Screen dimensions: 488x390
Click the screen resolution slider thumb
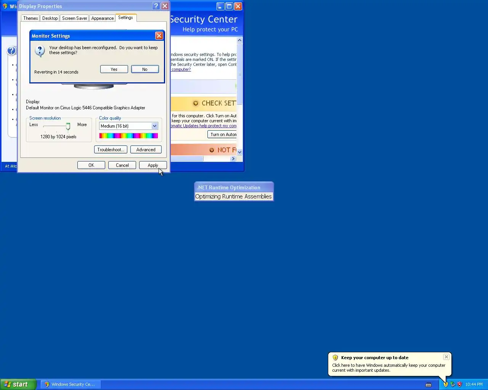[x=68, y=126]
